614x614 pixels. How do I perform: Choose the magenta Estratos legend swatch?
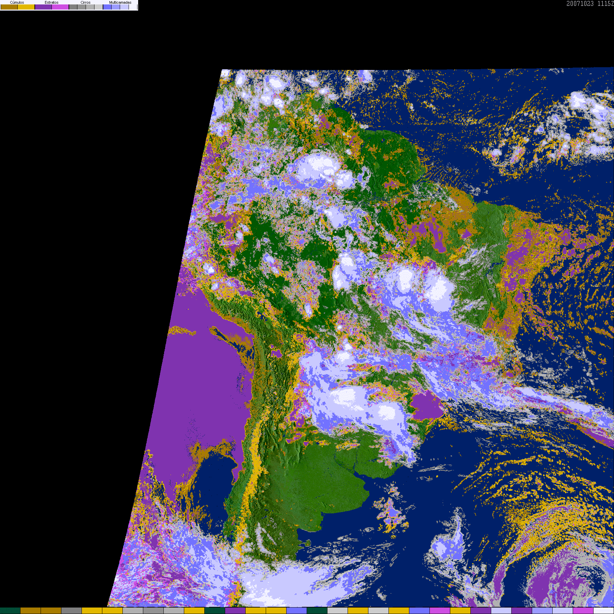[60, 7]
